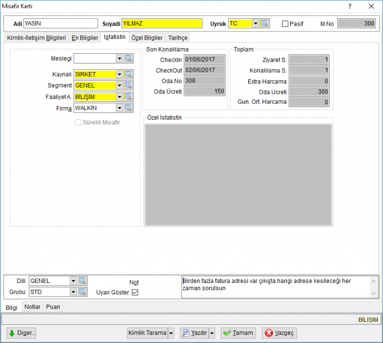
Task: Uncheck the Uyarı Göster checkbox
Action: point(135,292)
